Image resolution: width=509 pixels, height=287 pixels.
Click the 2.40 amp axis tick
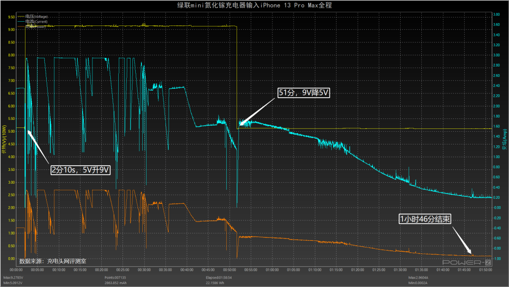[x=496, y=85]
